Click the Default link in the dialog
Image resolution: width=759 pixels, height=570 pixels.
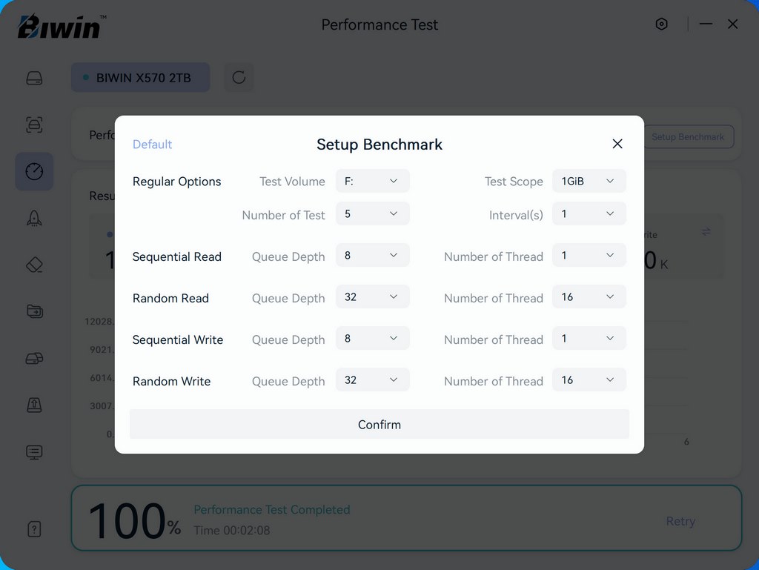click(152, 145)
